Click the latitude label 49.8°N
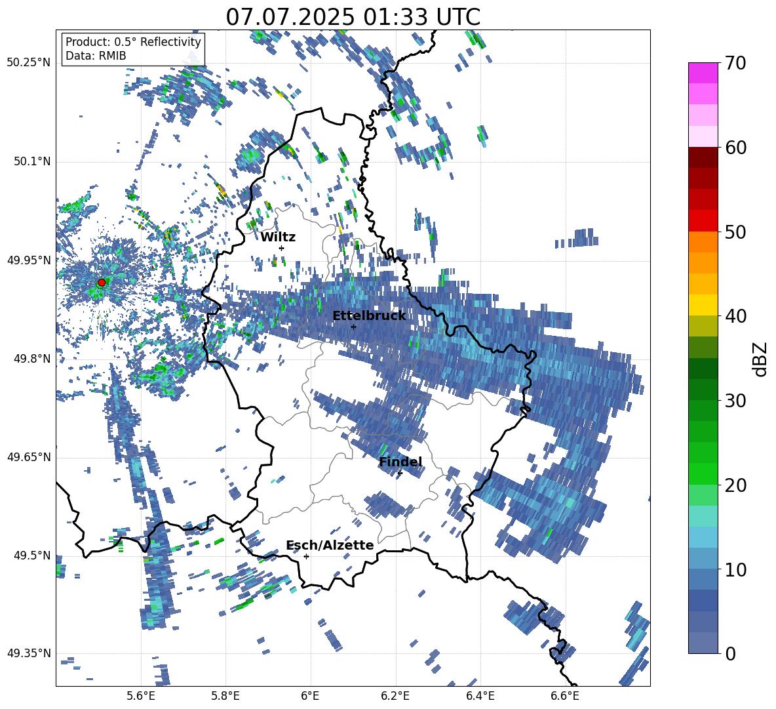This screenshot has width=776, height=709. point(32,359)
